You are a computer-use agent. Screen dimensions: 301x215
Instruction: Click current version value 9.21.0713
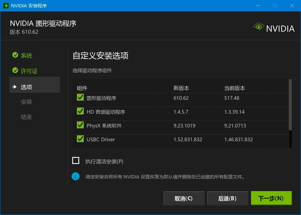(x=235, y=126)
